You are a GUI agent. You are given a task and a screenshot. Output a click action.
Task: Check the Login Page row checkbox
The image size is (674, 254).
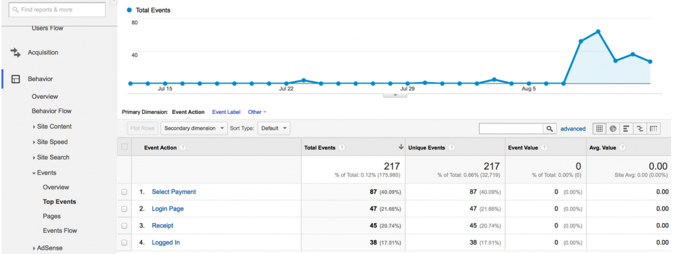(x=124, y=209)
